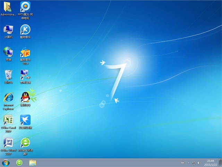Viewport: 222px width, 167px height.
Task: Open the PPTV network TV shortcut
Action: pyautogui.click(x=25, y=7)
